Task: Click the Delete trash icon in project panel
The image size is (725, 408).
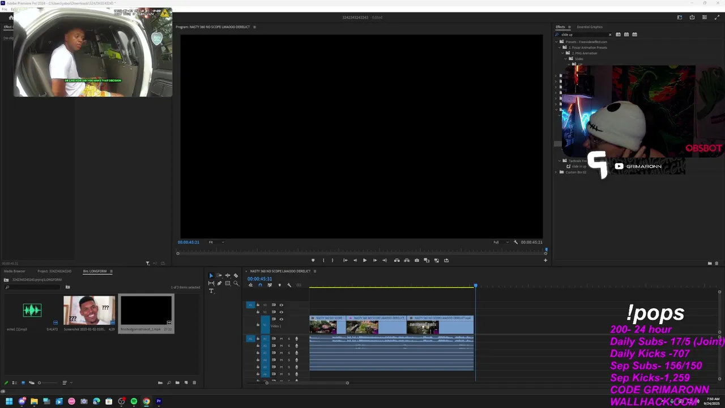Action: pos(194,382)
